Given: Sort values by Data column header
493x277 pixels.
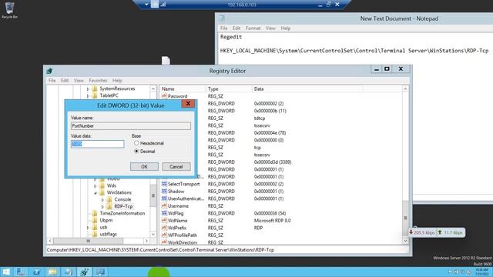Looking at the screenshot, I should (x=307, y=89).
